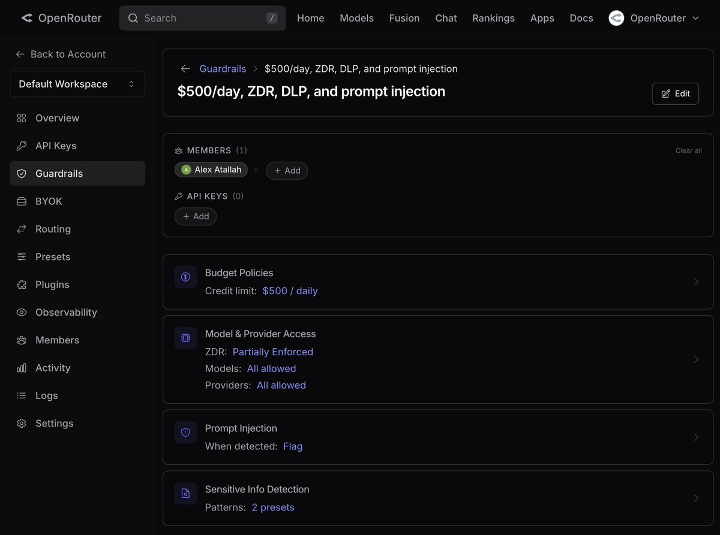Image resolution: width=720 pixels, height=535 pixels.
Task: Click the OpenRouter logo icon
Action: [x=26, y=18]
